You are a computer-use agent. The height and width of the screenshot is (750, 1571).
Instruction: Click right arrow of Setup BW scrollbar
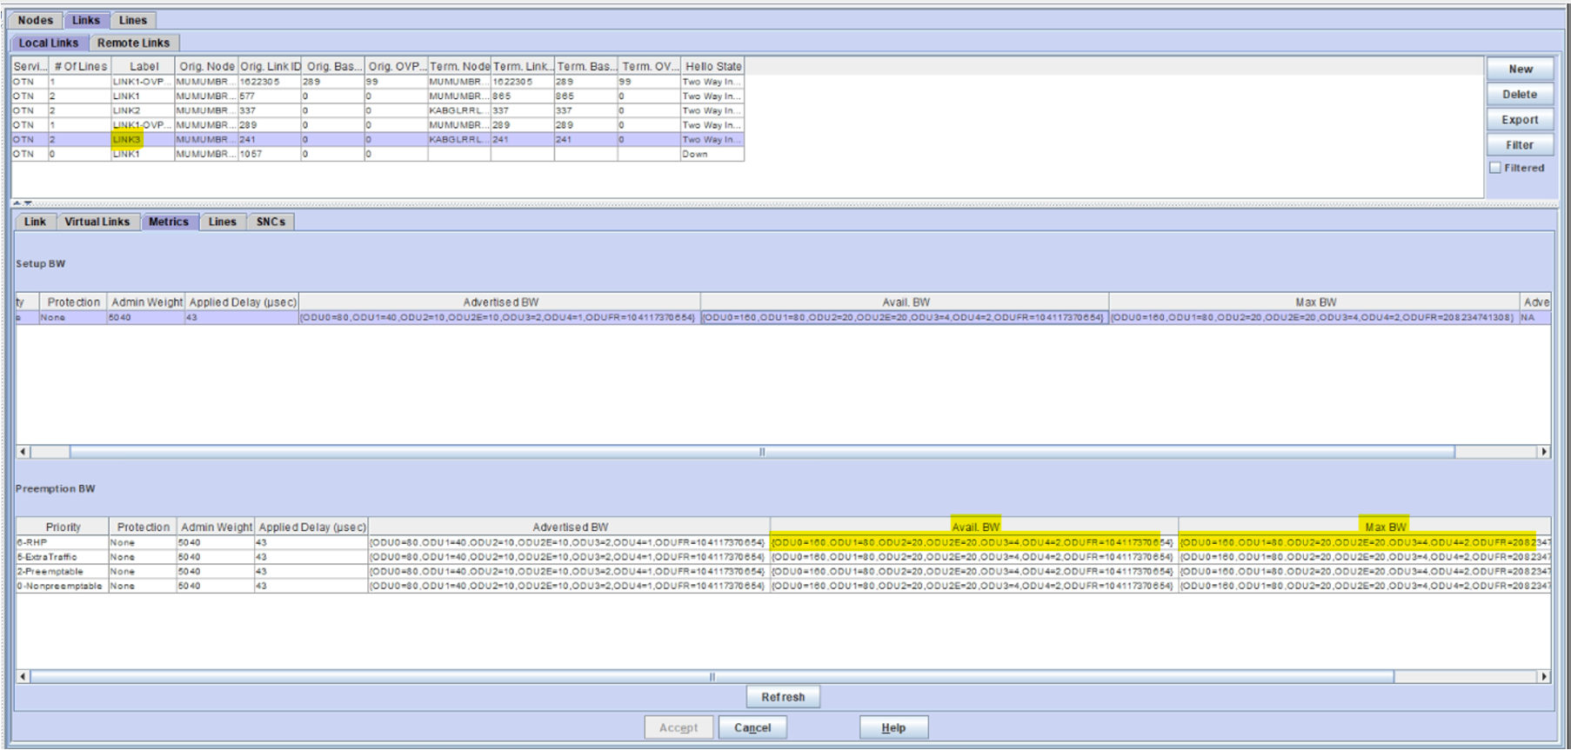tap(1543, 452)
